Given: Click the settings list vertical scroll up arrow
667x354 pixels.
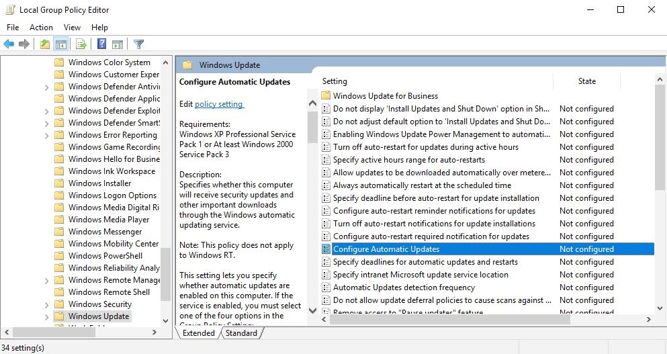Looking at the screenshot, I should click(x=660, y=79).
